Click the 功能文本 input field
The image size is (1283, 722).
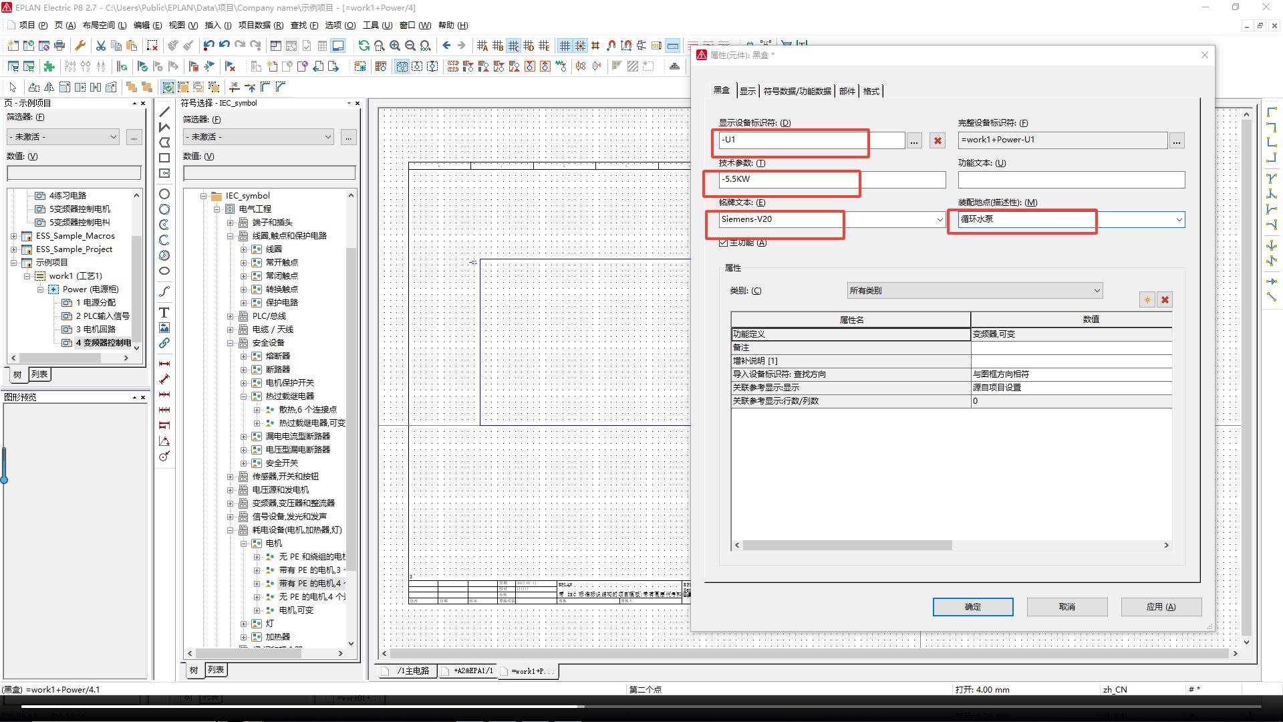click(x=1071, y=179)
